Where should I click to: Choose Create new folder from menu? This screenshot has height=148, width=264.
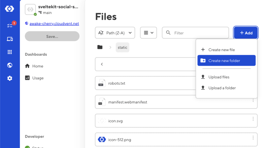click(x=226, y=61)
